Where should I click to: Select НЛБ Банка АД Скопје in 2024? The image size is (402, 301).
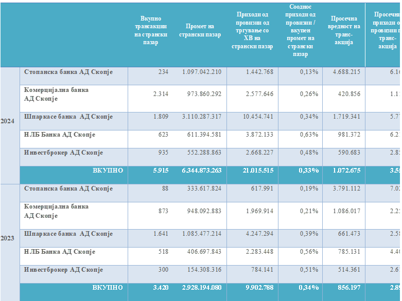point(60,135)
